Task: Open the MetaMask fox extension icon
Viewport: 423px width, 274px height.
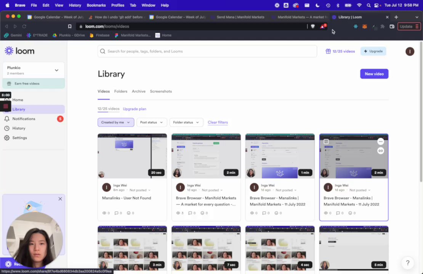Action: pos(364,26)
